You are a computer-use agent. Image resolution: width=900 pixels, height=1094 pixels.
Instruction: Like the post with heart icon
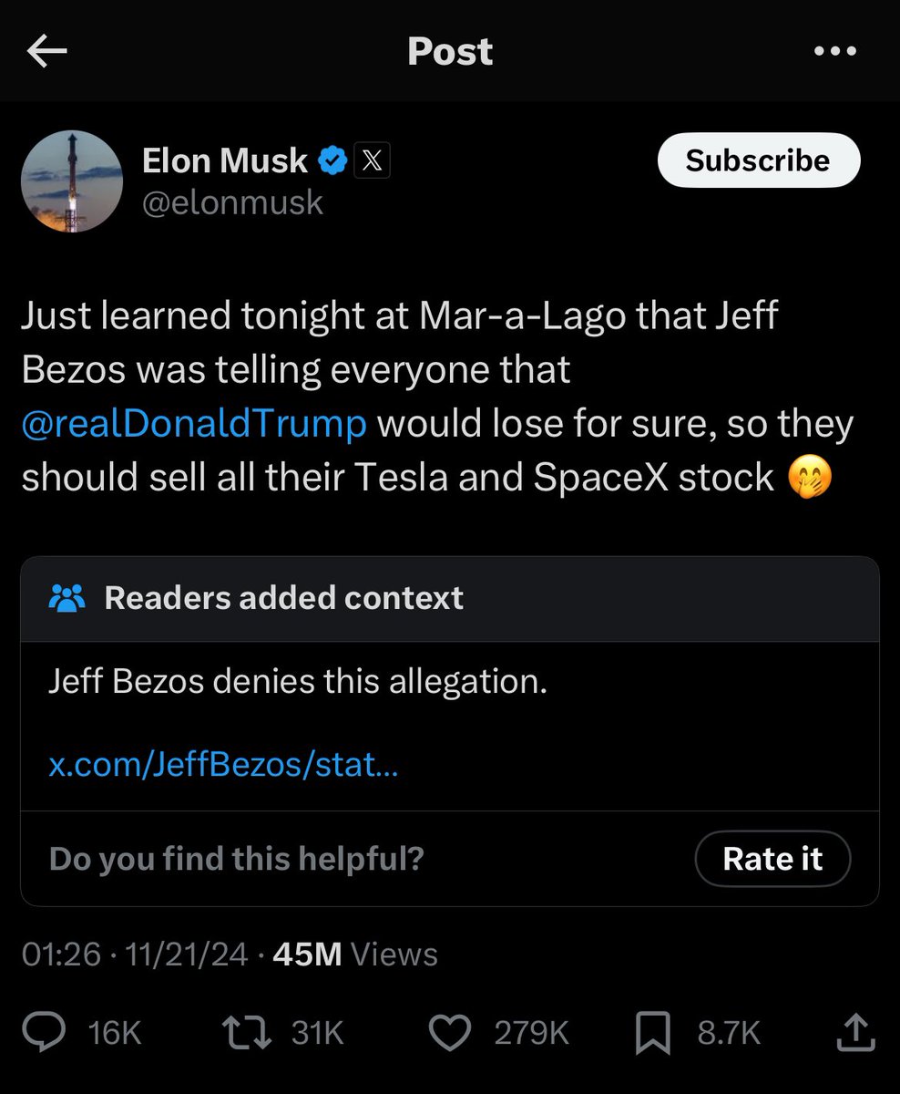[x=450, y=1033]
